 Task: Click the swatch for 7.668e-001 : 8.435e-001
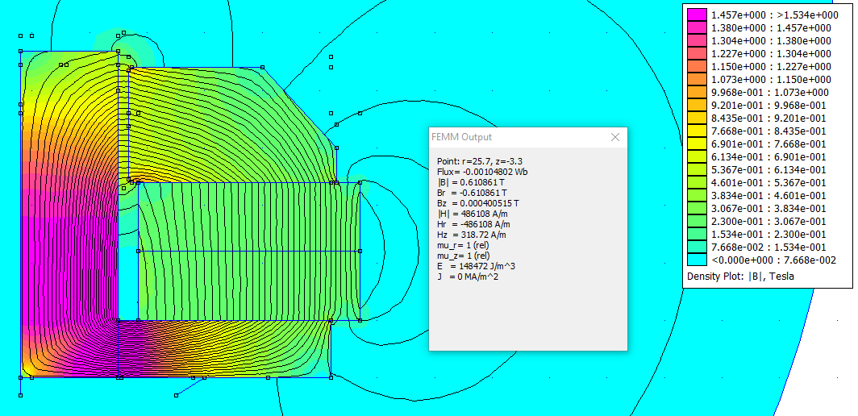697,131
